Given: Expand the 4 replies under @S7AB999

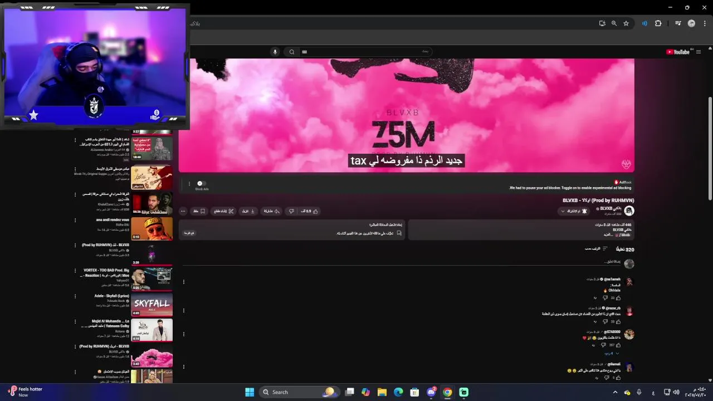Looking at the screenshot, I should coord(612,353).
